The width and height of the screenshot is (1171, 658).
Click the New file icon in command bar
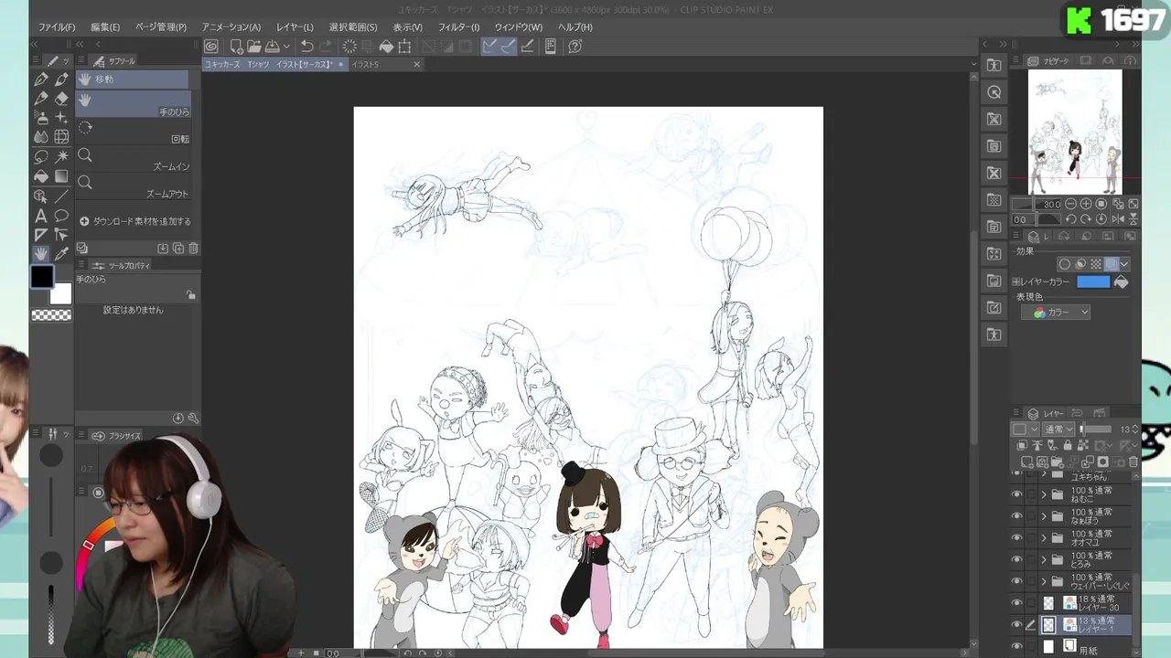236,46
